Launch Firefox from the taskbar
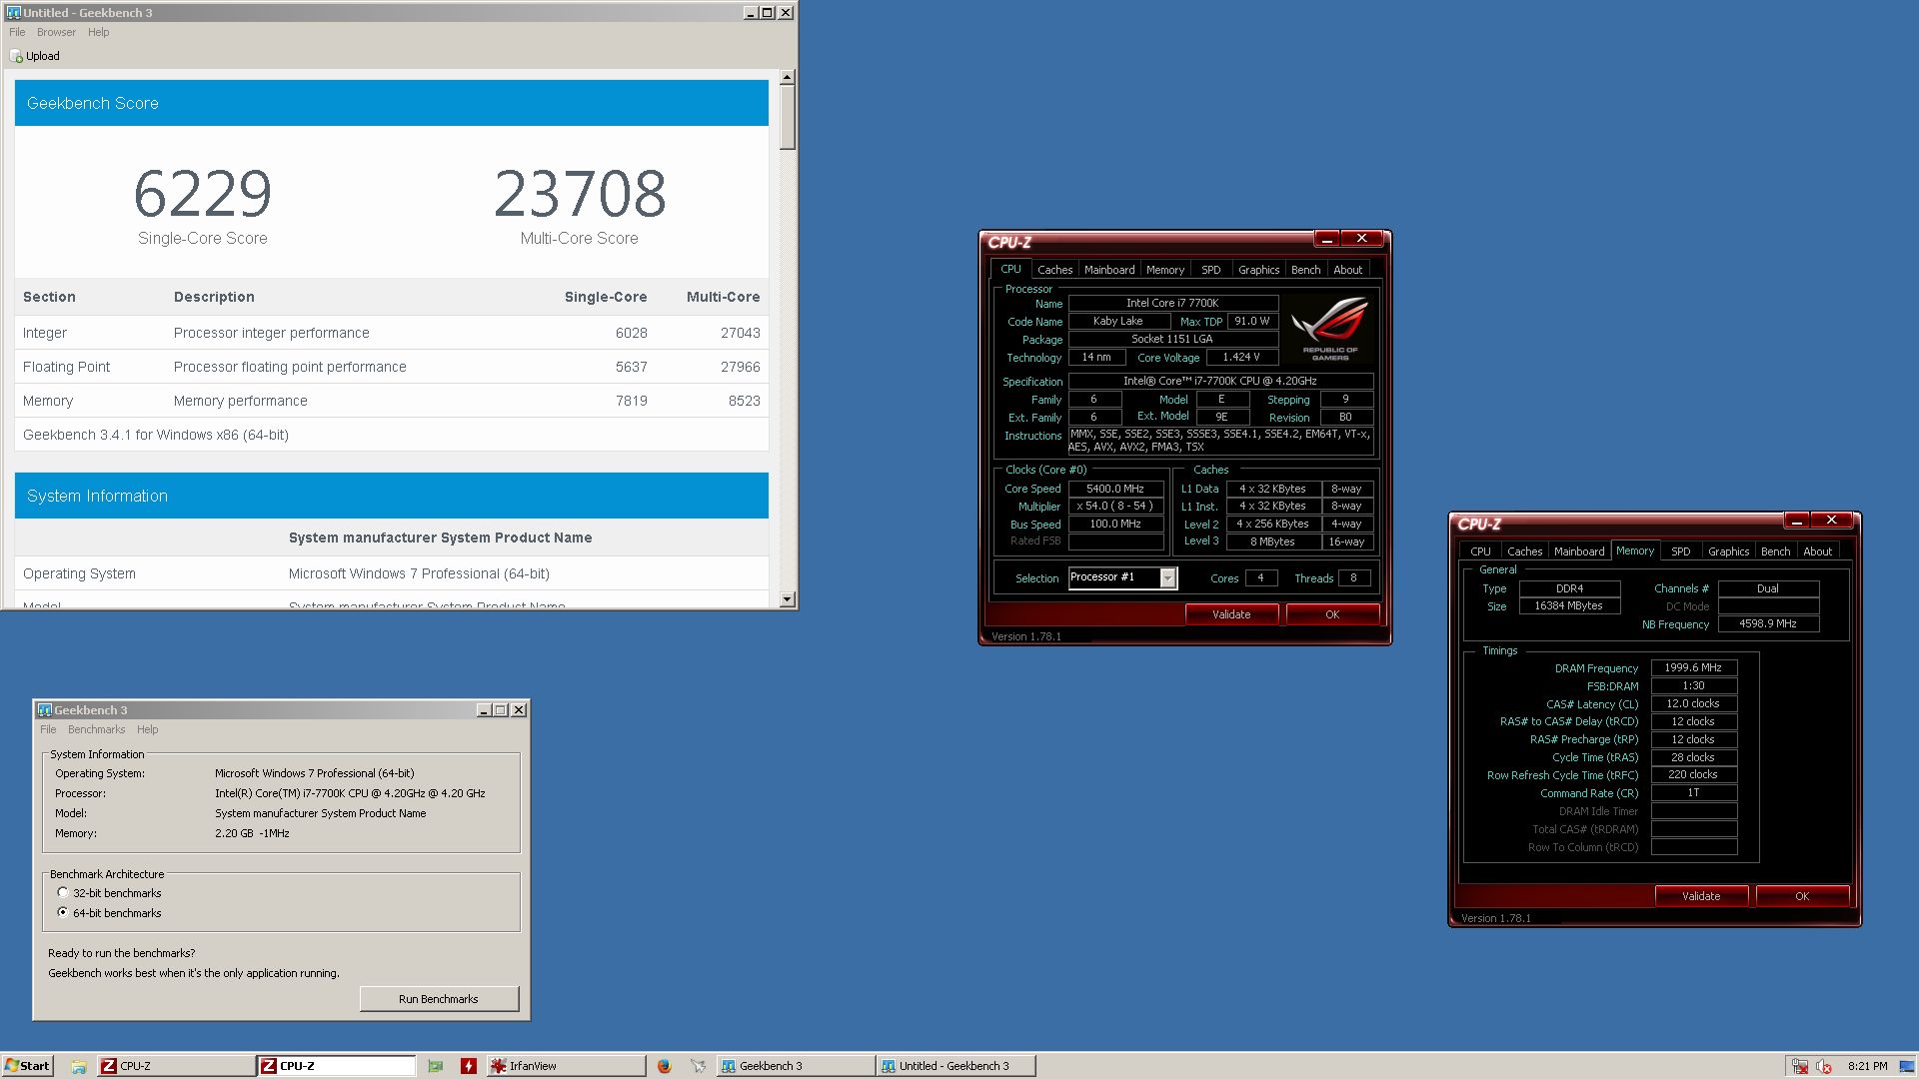1919x1079 pixels. [x=664, y=1066]
